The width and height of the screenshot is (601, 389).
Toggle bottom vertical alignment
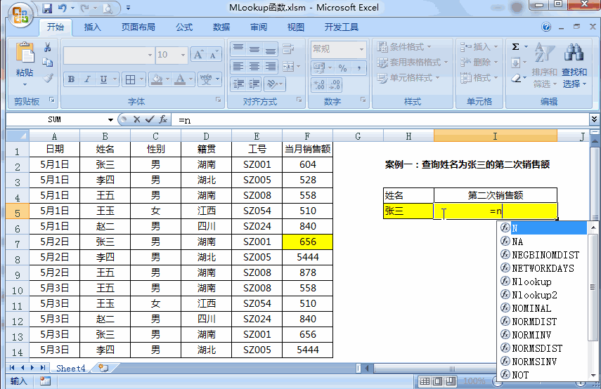pos(270,48)
